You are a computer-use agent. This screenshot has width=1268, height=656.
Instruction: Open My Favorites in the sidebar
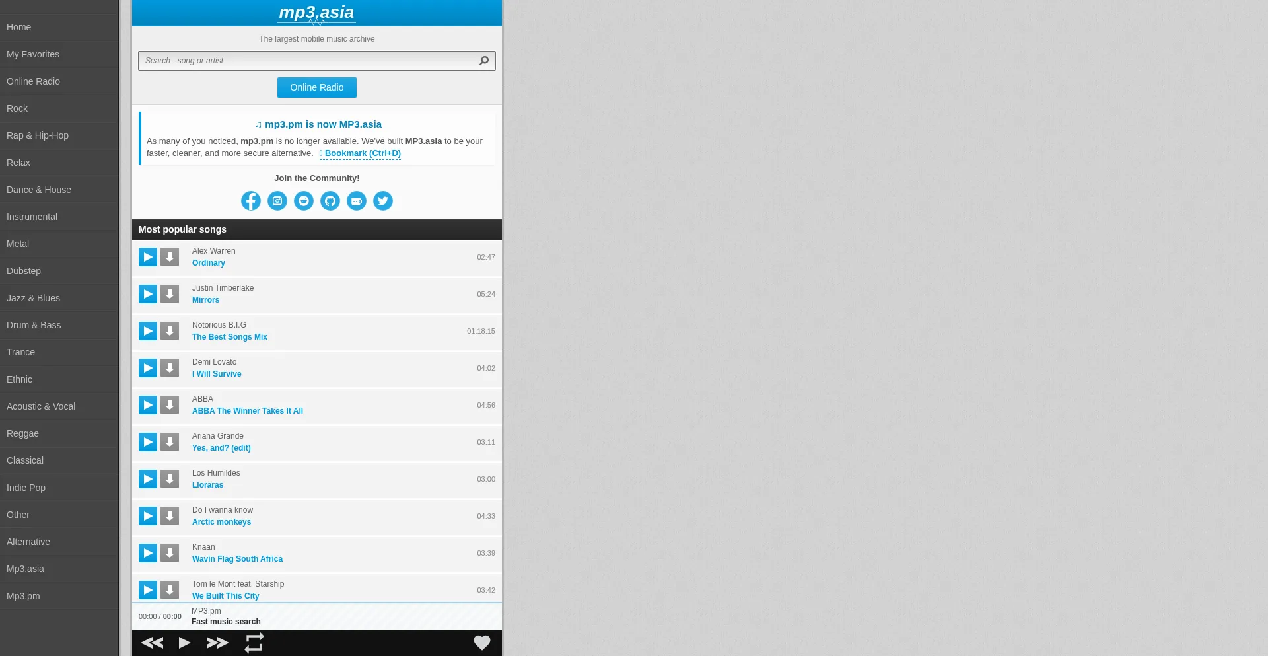point(59,54)
